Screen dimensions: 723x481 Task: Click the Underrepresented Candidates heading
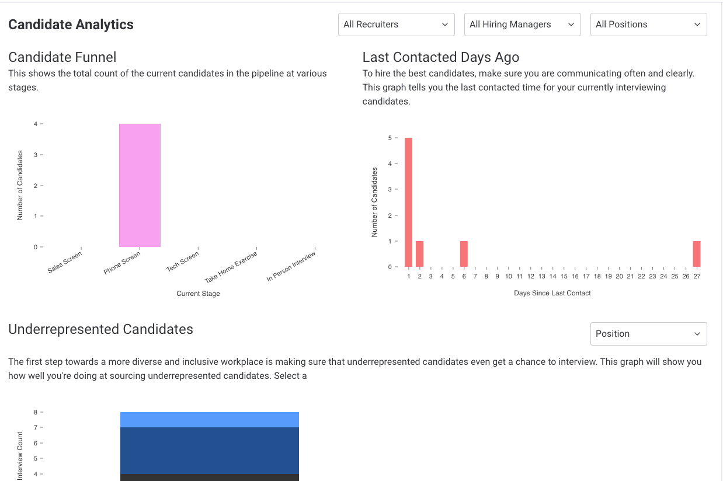click(100, 329)
